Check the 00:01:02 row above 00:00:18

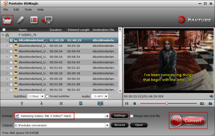[11, 68]
